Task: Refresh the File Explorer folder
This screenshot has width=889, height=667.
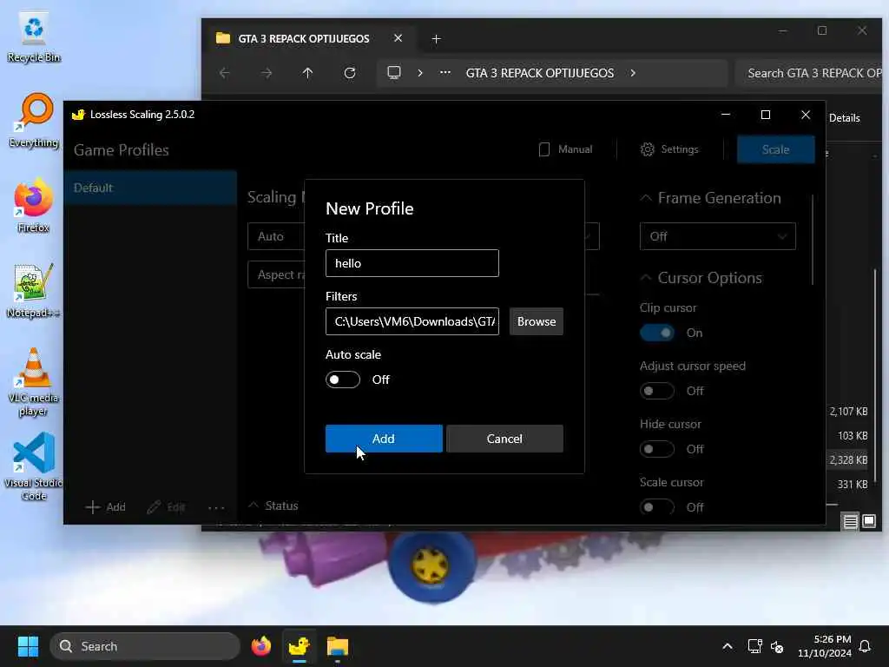Action: [x=350, y=73]
